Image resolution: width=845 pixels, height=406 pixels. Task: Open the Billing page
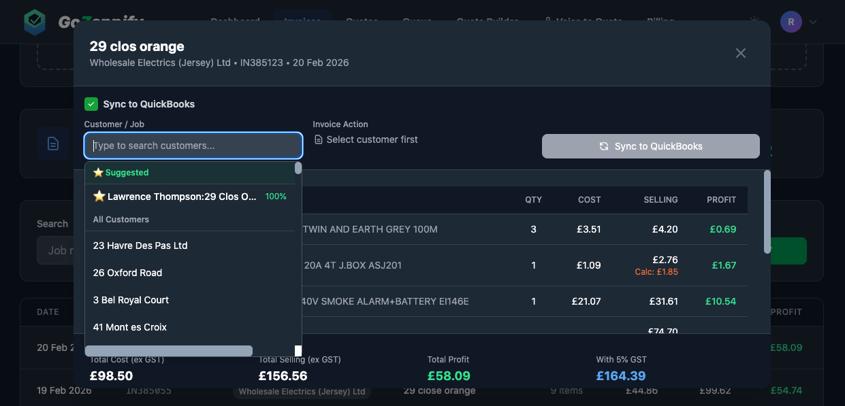coord(660,21)
